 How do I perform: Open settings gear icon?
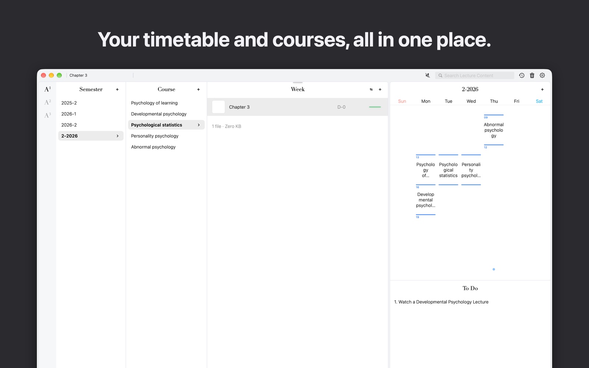[542, 75]
